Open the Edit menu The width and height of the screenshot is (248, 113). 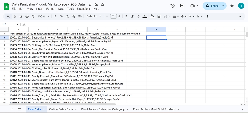(22, 9)
